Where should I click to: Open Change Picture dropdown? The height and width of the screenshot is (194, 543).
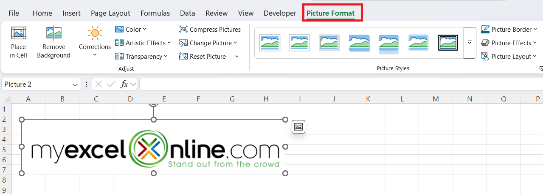208,43
